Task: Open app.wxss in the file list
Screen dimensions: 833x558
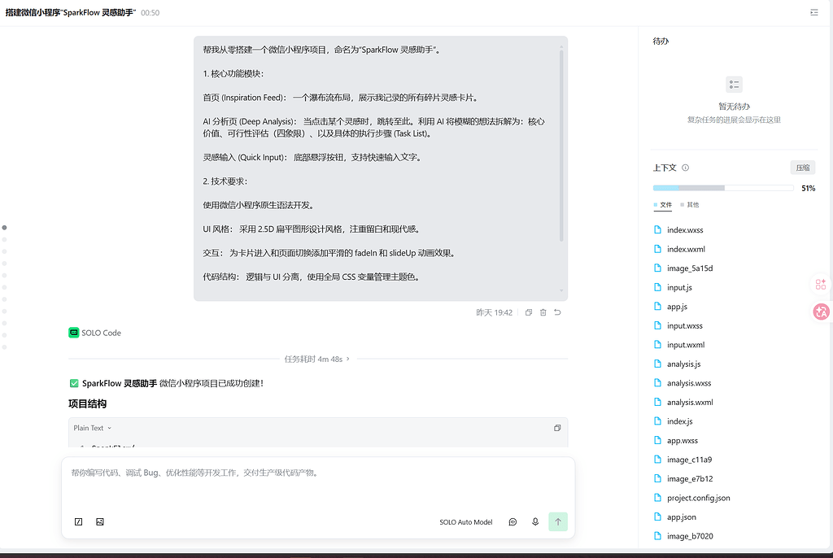Action: pyautogui.click(x=683, y=441)
